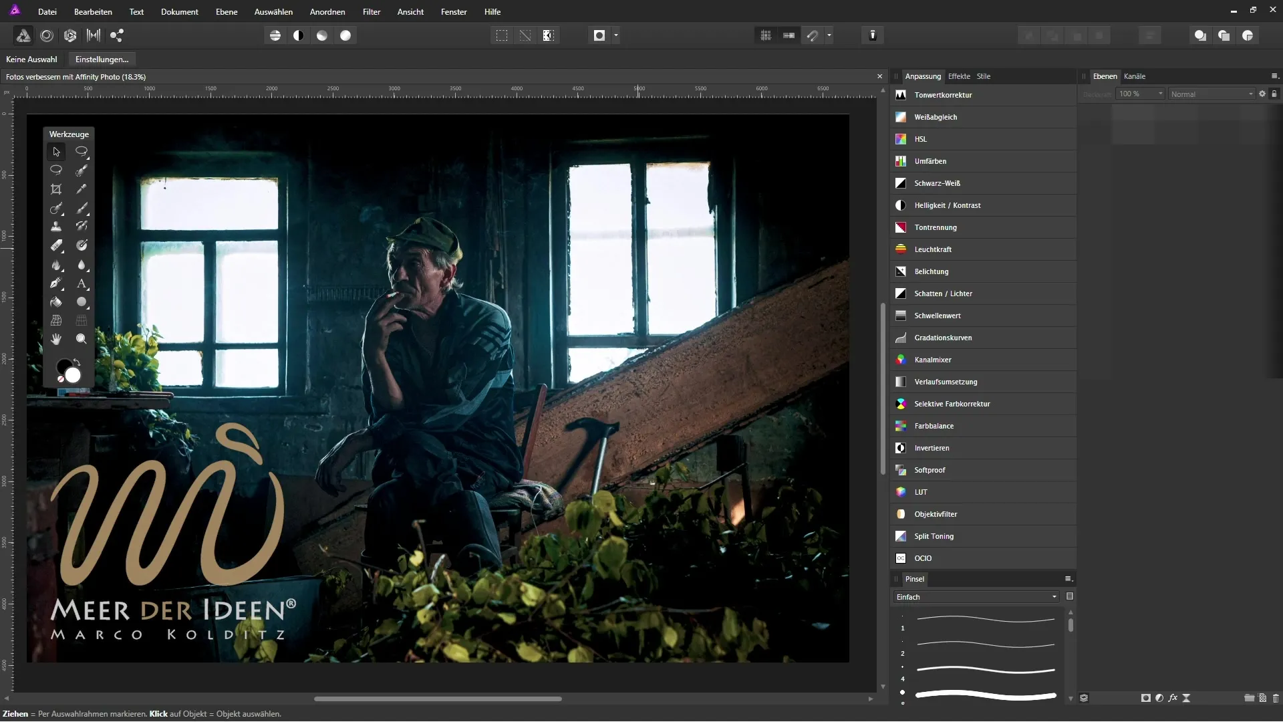Switch to the Kanäle tab
The width and height of the screenshot is (1283, 722).
(x=1135, y=76)
